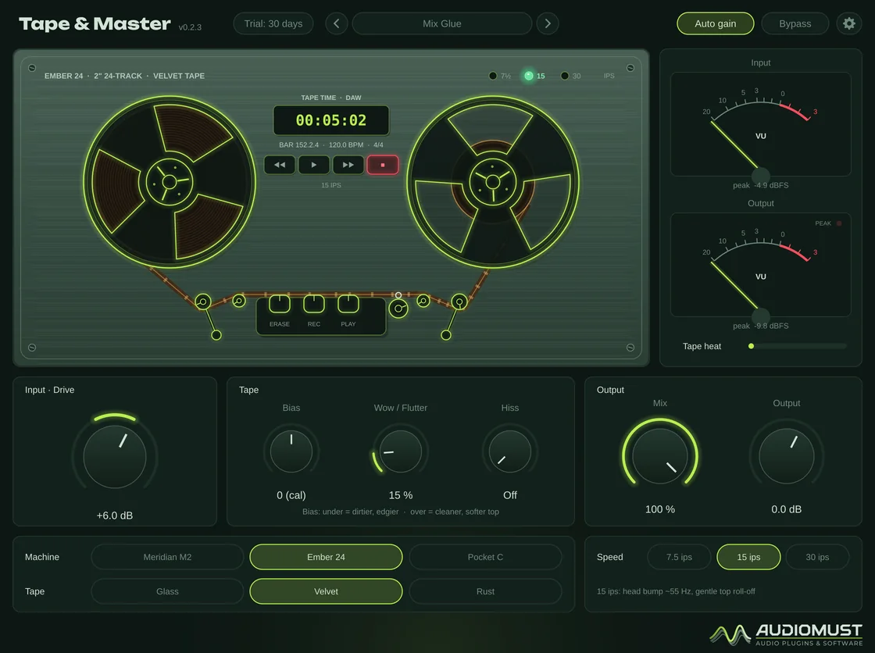Click the Wow / Flutter knob

401,451
